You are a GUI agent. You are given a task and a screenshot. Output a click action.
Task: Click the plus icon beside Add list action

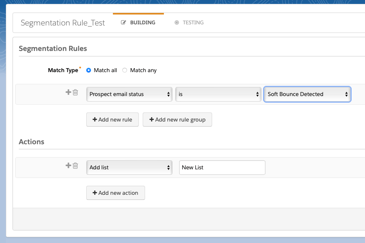click(68, 165)
